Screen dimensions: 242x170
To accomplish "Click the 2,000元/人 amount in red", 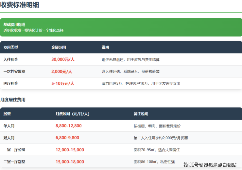I will pyautogui.click(x=61, y=71).
